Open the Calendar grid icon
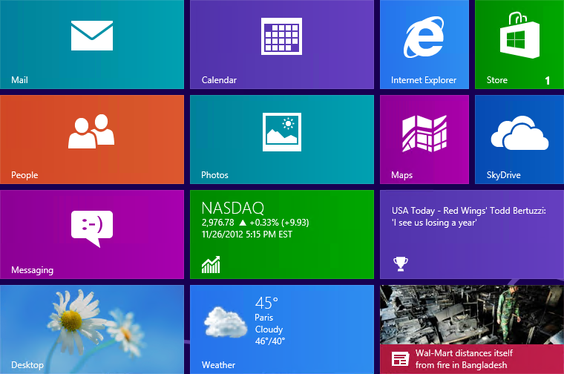Screen dimensions: 564x374 pyautogui.click(x=282, y=36)
